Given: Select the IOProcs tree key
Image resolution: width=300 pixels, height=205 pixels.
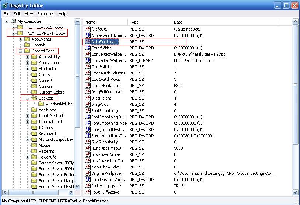Looking at the screenshot, I should [x=46, y=128].
